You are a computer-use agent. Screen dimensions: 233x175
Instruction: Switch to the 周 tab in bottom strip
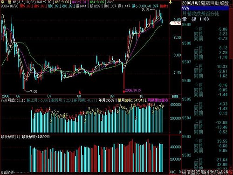pos(203,172)
